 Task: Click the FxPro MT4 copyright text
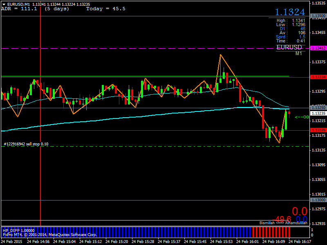pyautogui.click(x=50, y=235)
